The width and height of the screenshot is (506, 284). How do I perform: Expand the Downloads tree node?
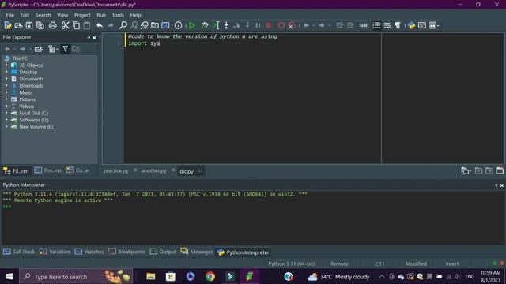6,86
